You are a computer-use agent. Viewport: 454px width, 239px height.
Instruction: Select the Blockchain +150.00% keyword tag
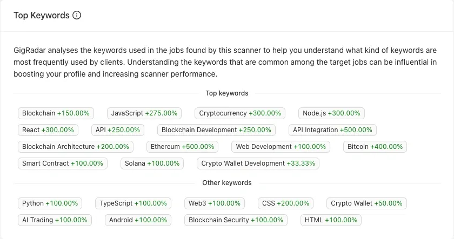coord(56,113)
